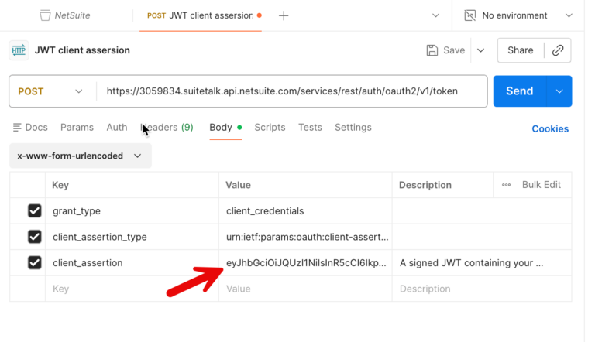
Task: Click the plus icon to open new tab
Action: 284,15
